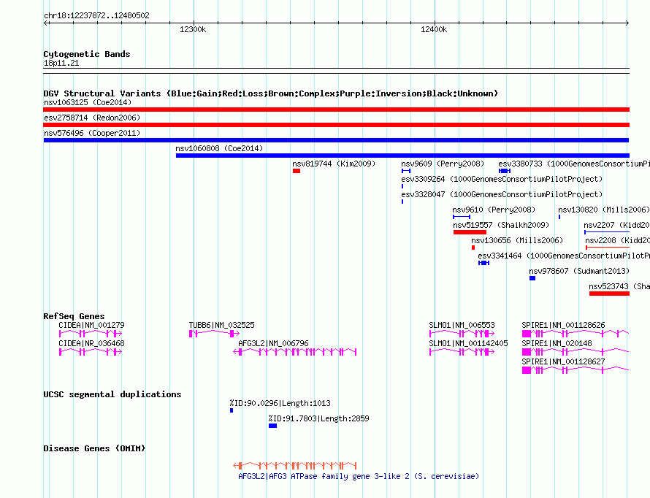Click the TUBB6|NM_032525 gene glyph
650x498 pixels.
pos(214,334)
